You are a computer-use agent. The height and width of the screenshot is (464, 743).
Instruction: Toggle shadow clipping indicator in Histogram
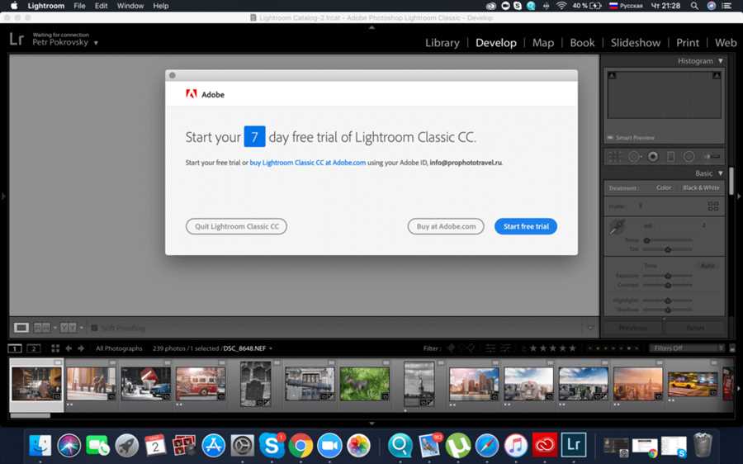point(613,75)
